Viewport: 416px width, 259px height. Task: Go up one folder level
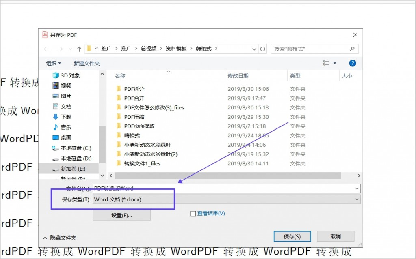click(x=79, y=49)
